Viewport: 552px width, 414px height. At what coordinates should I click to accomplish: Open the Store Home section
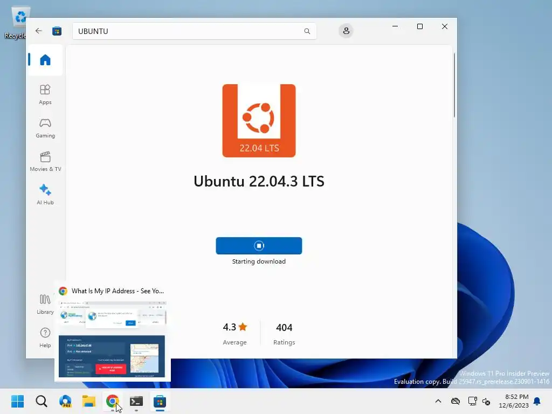coord(45,60)
